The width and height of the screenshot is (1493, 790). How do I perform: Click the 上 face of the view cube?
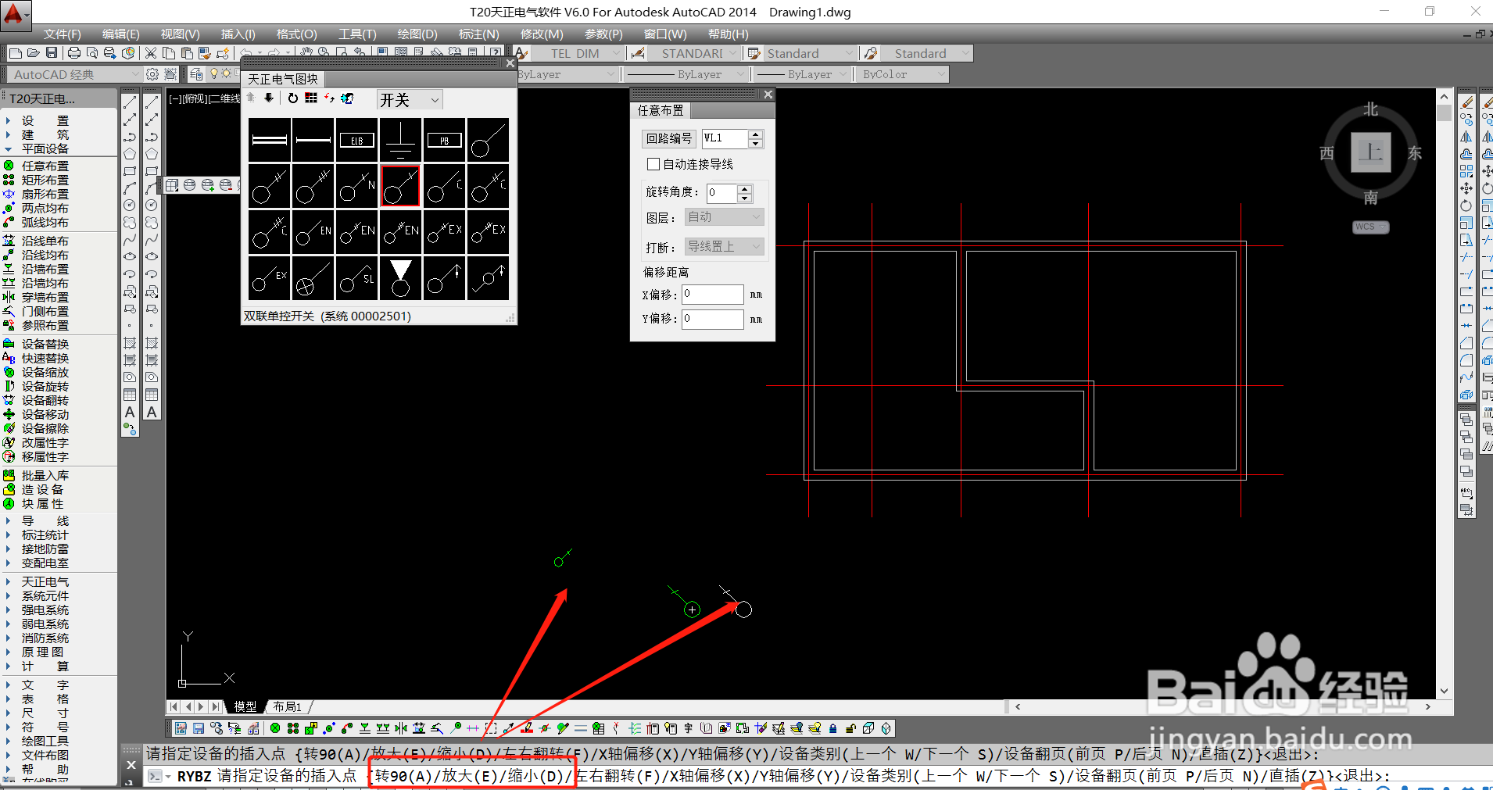(1371, 152)
